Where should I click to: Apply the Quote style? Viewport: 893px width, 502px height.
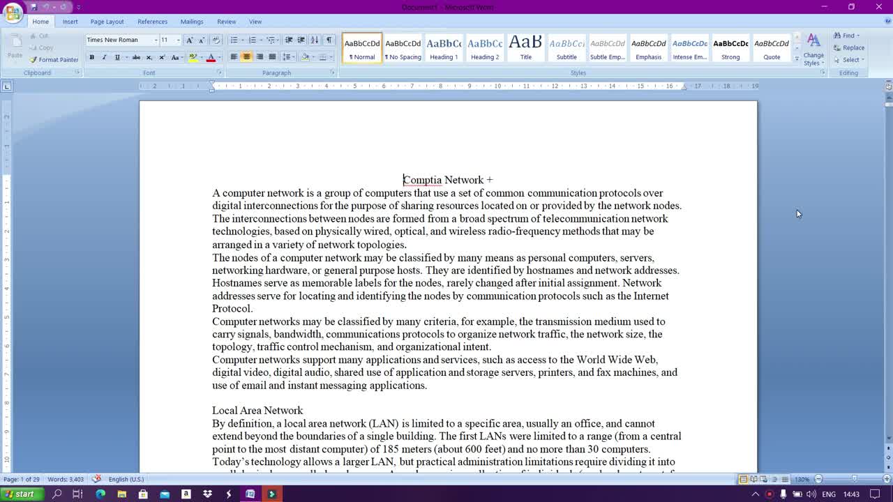tap(772, 47)
